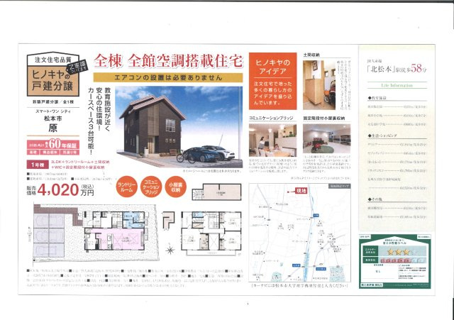Open the 土間収納 photo
This screenshot has height=320, width=454.
tap(319, 85)
